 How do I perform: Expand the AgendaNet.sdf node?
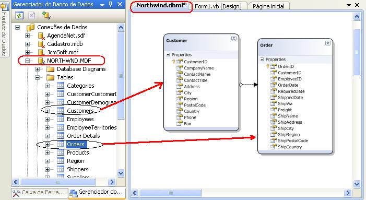28,36
